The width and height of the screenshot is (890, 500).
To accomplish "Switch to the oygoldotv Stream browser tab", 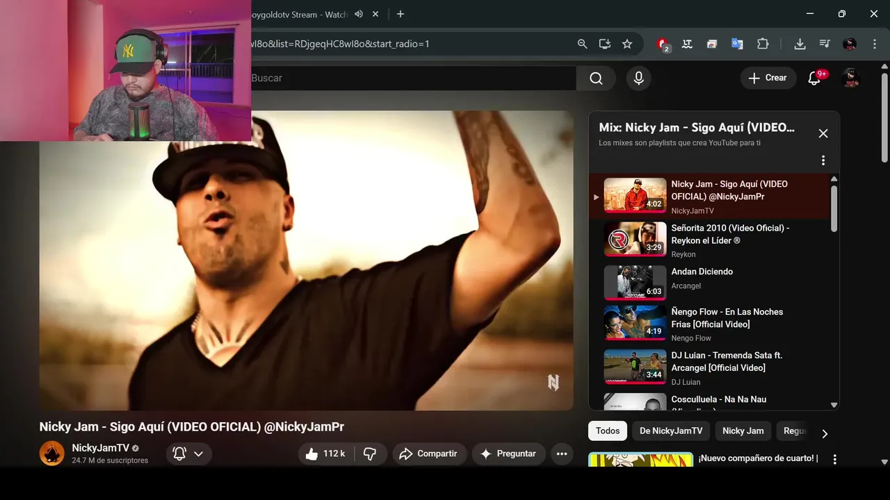I will click(300, 14).
